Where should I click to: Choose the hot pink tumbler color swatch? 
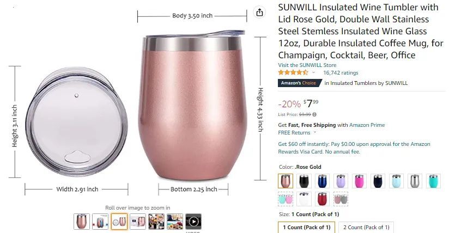click(360, 181)
